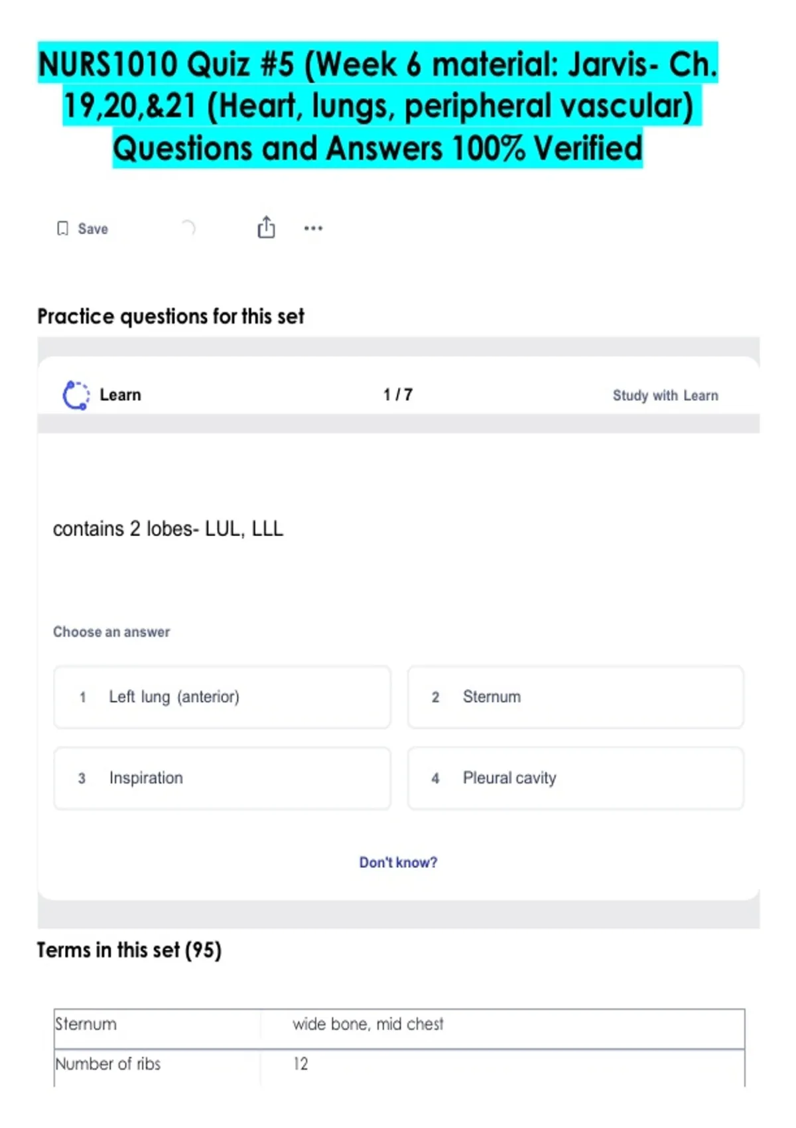Screen dimensions: 796x1128
Task: Click the Save bookmark icon
Action: click(62, 229)
